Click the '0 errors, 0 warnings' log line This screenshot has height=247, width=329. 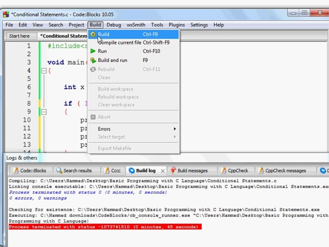coord(38,198)
